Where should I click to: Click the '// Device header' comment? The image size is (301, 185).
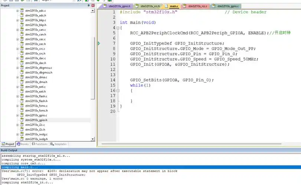(x=246, y=12)
